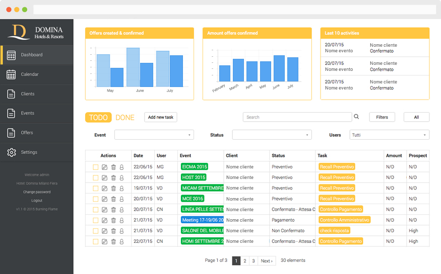Click the Offers document icon
The width and height of the screenshot is (441, 274).
(11, 133)
